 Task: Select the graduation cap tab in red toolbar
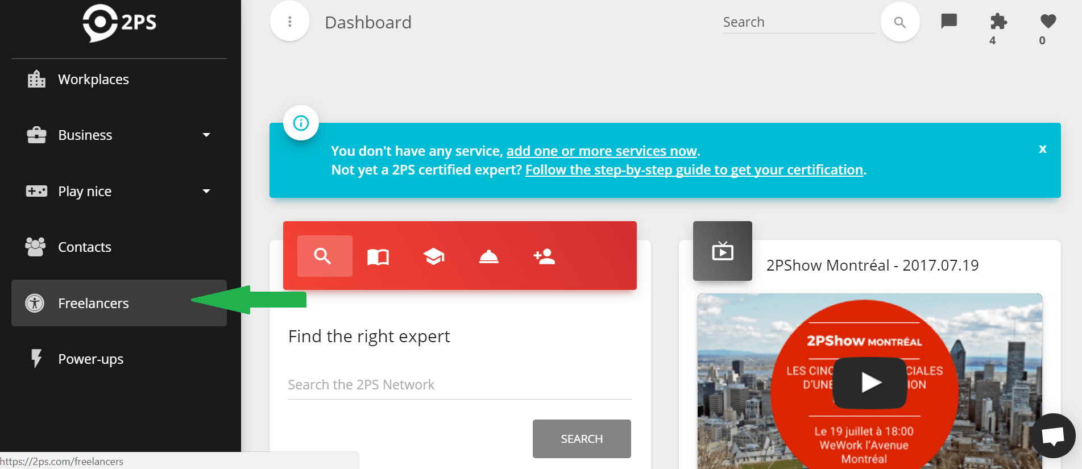pos(434,257)
